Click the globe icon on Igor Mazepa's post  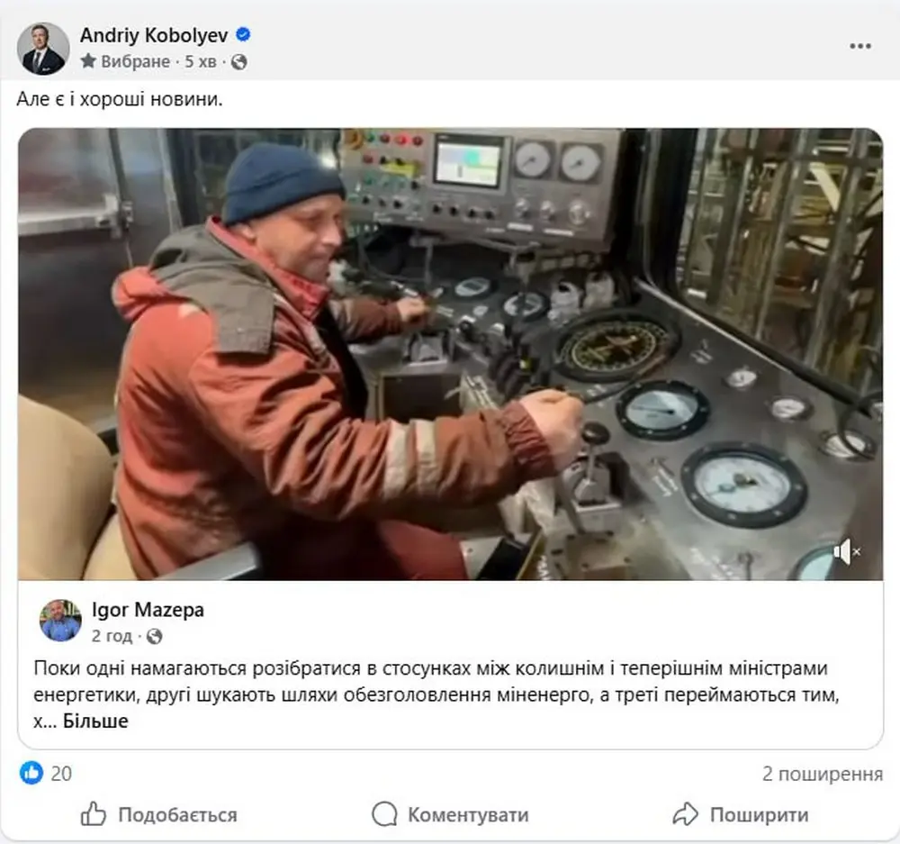[155, 636]
